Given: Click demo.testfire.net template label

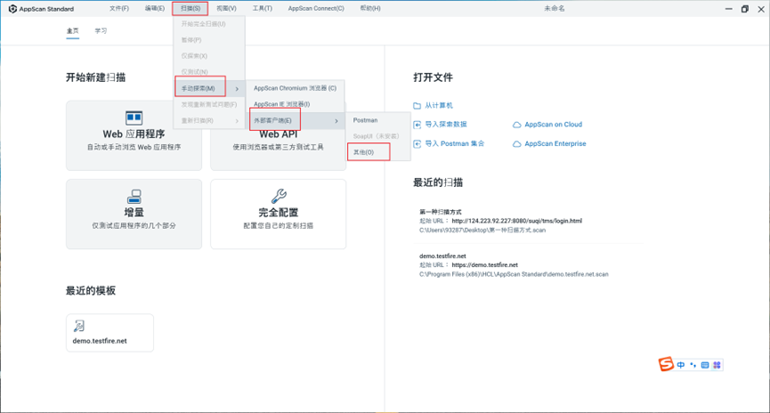Looking at the screenshot, I should (x=100, y=341).
